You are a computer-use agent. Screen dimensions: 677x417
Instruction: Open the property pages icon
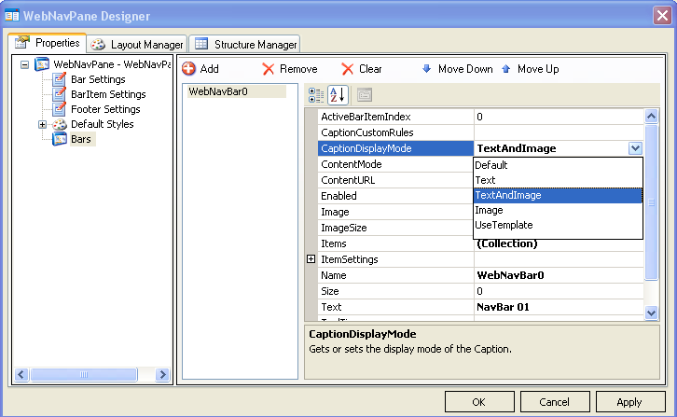pos(365,94)
